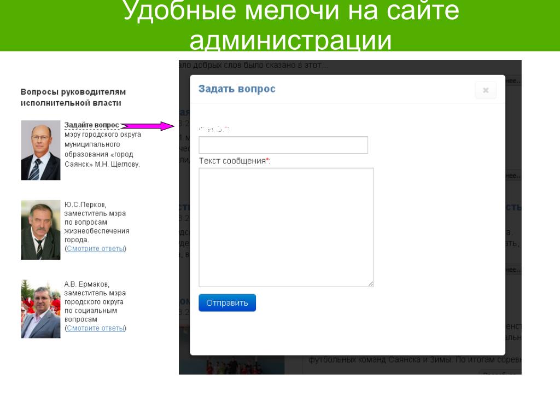Image resolution: width=560 pixels, height=420 pixels.
Task: Click text Ю.С.Перков, заместитель мэра
Action: tap(95, 209)
